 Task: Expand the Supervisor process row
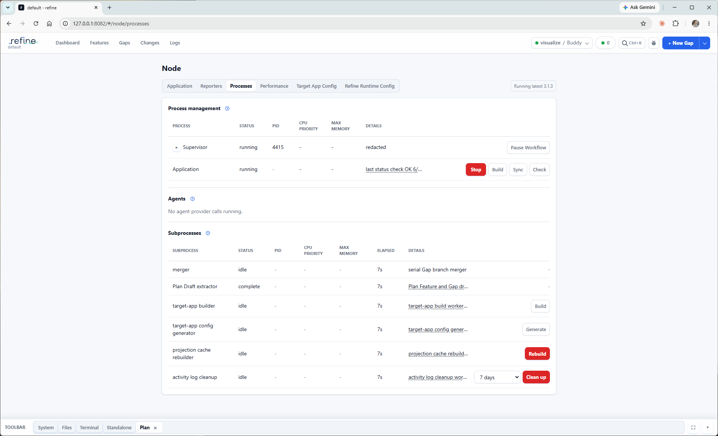(x=176, y=147)
